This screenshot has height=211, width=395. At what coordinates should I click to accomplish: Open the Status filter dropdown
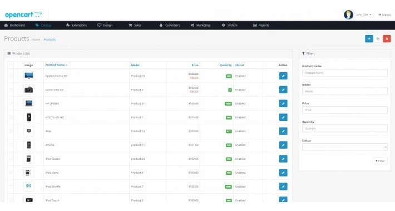(344, 147)
